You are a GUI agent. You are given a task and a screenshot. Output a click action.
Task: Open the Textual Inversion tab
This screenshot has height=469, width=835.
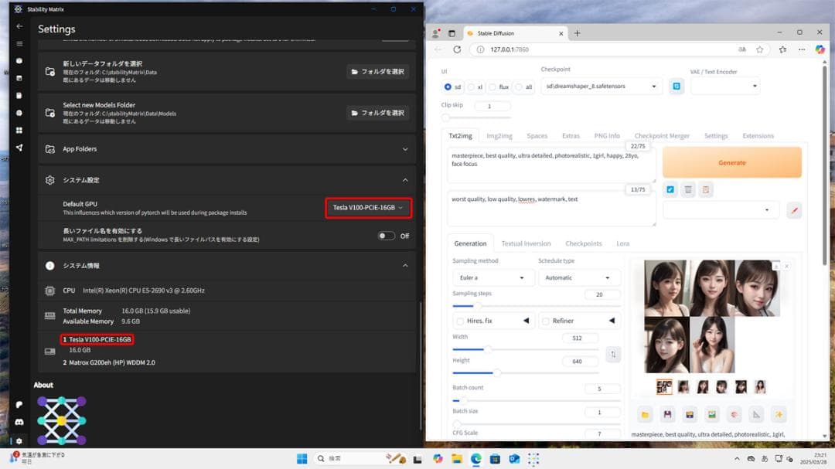coord(527,243)
